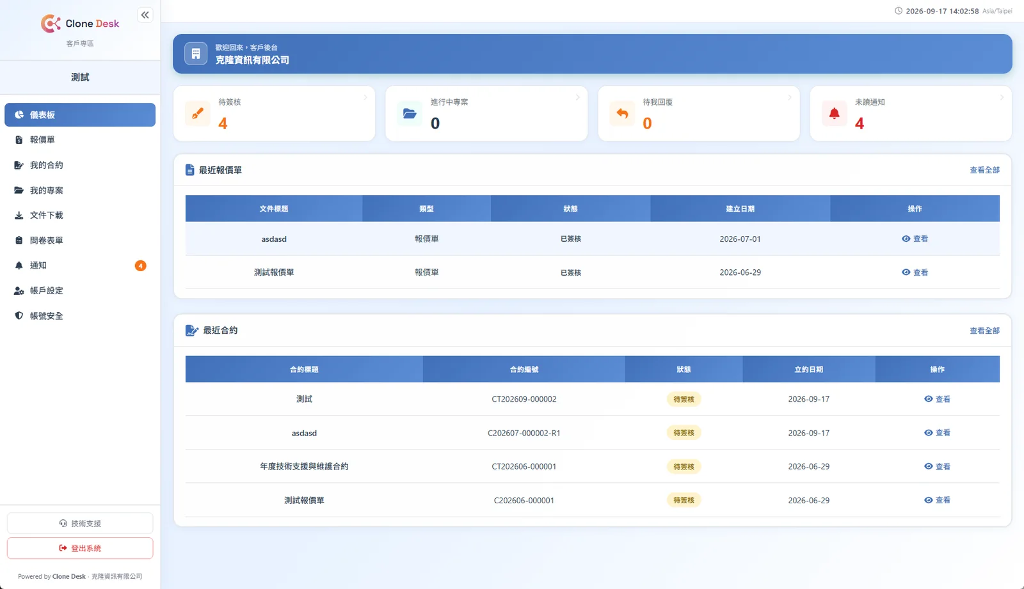This screenshot has width=1024, height=589.
Task: View the contract C202606-000001
Action: point(937,500)
